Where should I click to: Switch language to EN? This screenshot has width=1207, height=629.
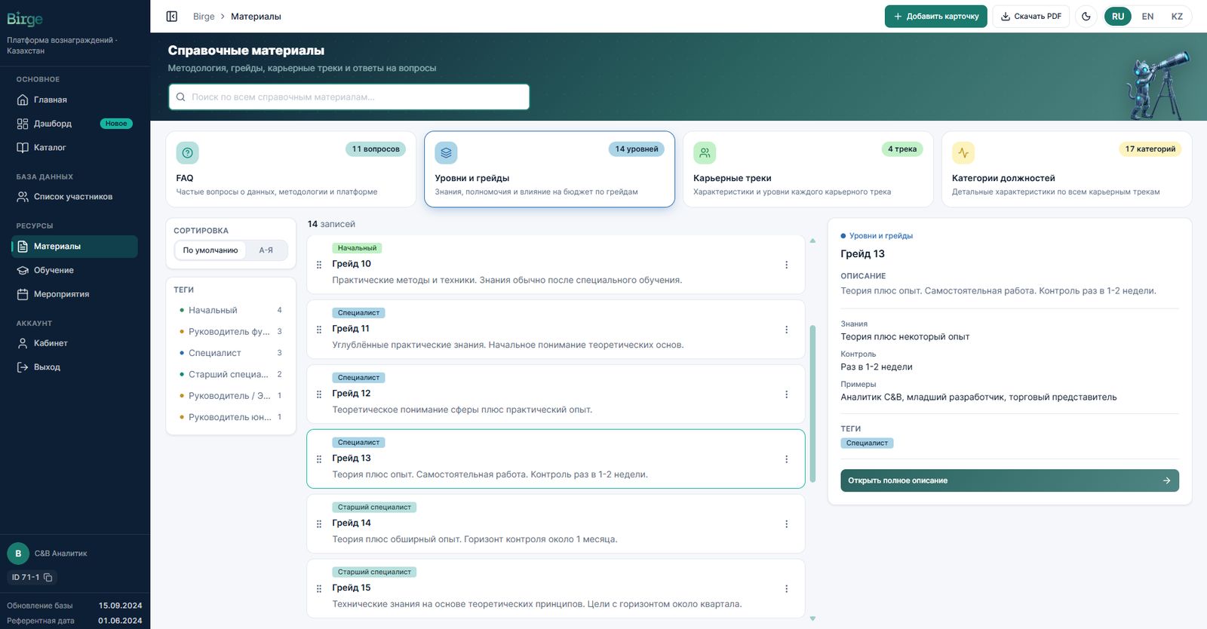coord(1147,16)
